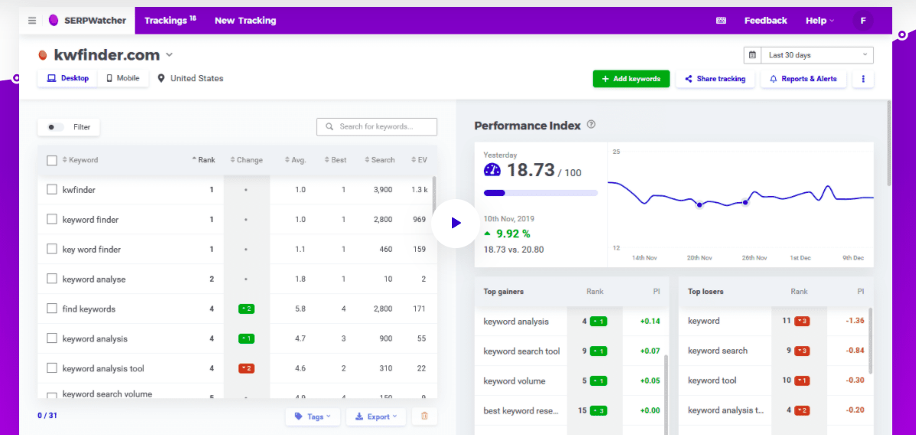Click the green +3 badge for best keyword rese...
Screen dimensions: 916x435
pyautogui.click(x=599, y=410)
